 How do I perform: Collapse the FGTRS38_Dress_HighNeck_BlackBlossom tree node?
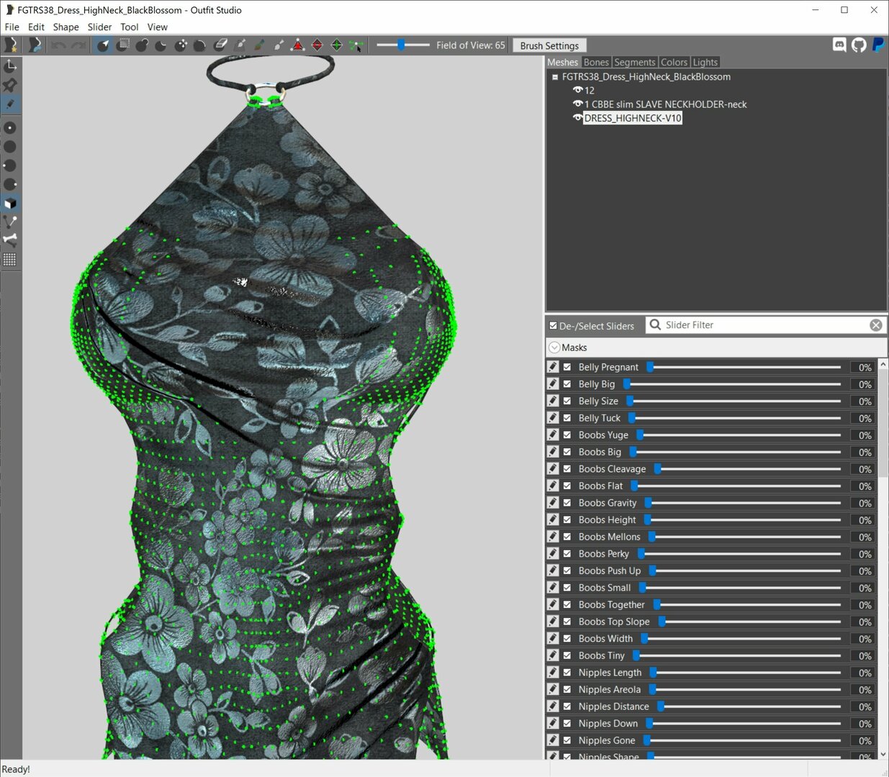[555, 77]
